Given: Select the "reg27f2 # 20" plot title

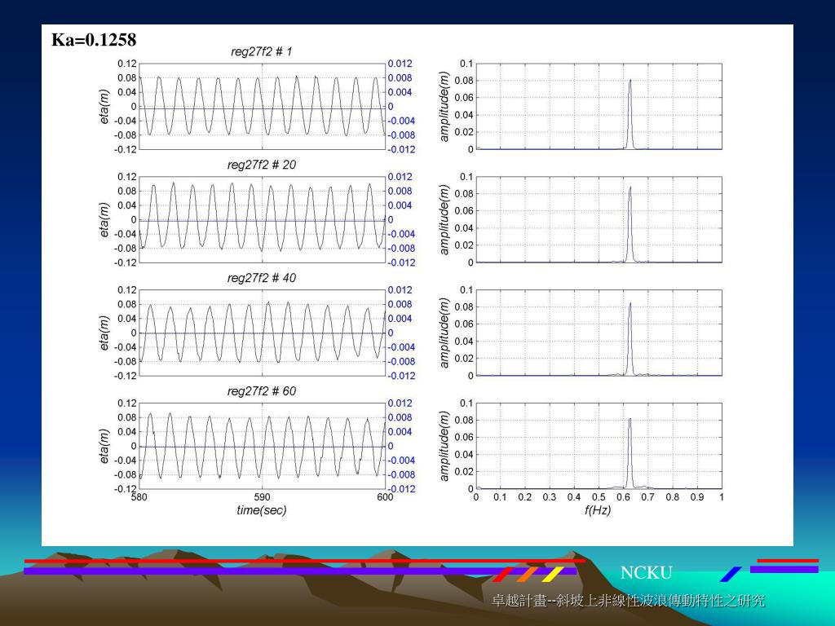Looking at the screenshot, I should (261, 165).
